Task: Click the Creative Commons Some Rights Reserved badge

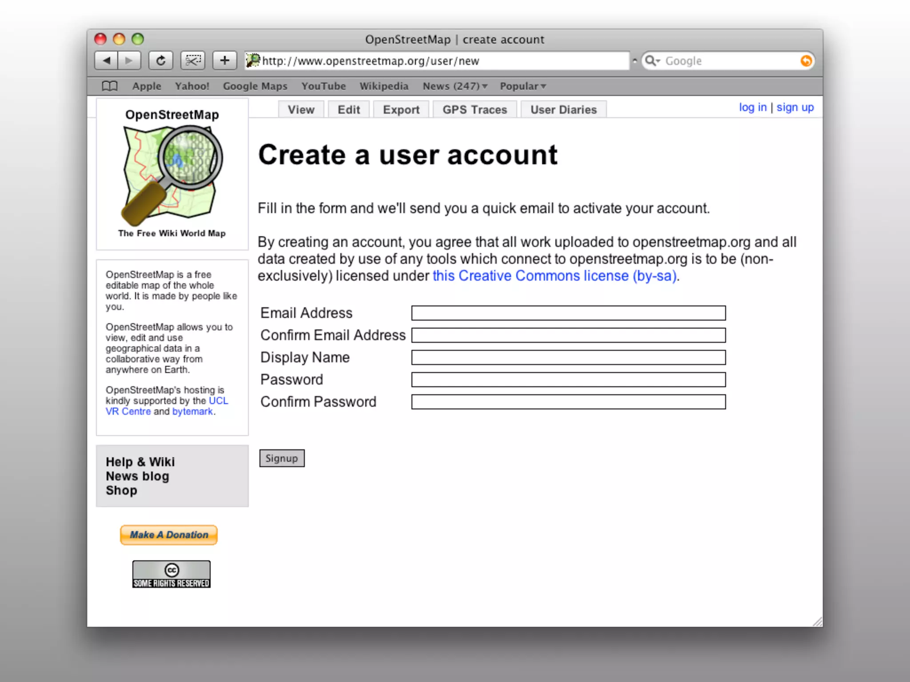Action: (x=171, y=574)
